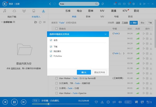Click the 添加文件夹 button
Image resolution: width=156 pixels, height=107 pixels.
point(100,72)
